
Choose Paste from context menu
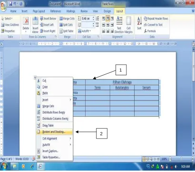pos(55,93)
